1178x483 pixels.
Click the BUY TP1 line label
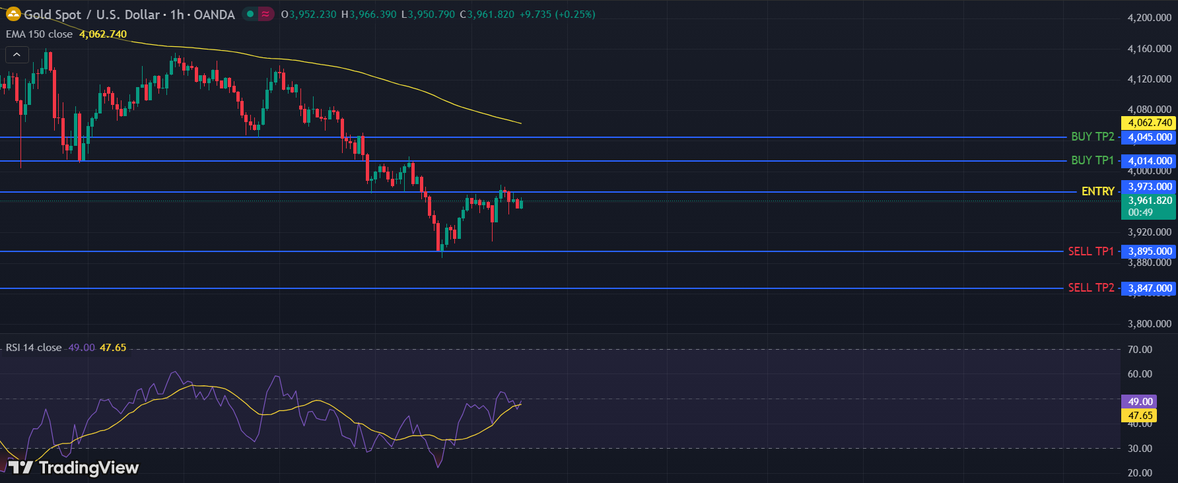[1092, 160]
